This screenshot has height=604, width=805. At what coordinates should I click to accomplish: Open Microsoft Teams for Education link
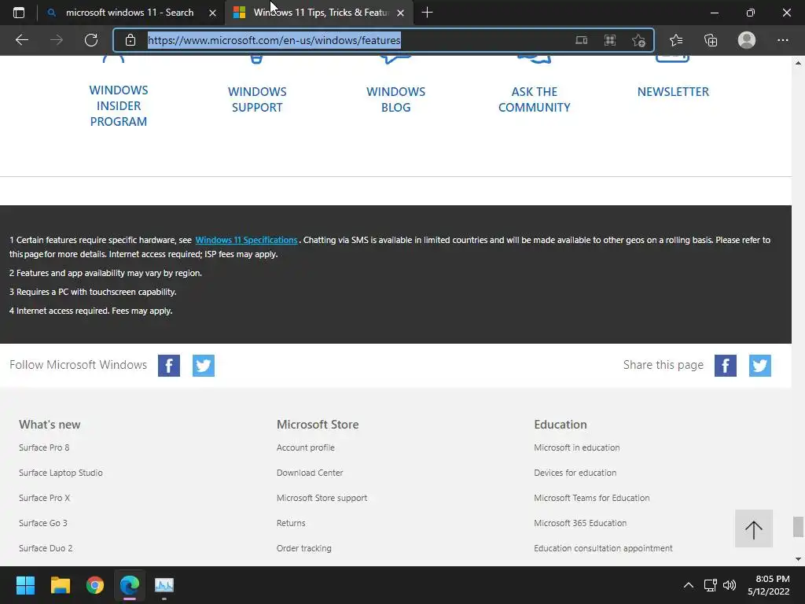[591, 498]
